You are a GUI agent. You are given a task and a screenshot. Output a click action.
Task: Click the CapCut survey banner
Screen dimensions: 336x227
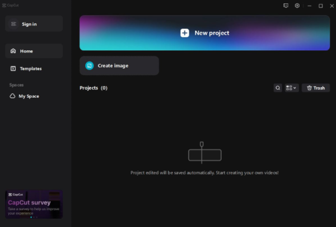pos(34,203)
